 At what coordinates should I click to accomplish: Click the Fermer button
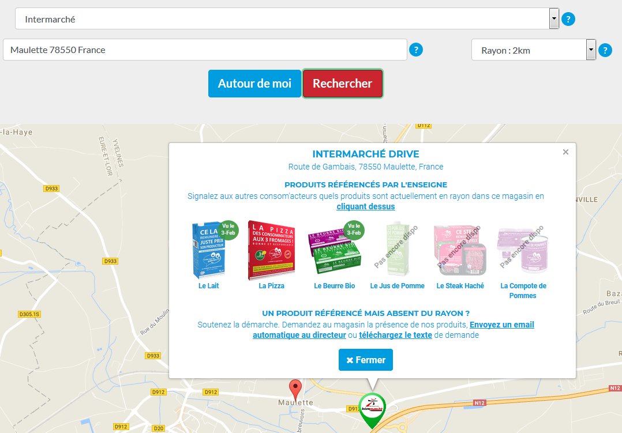click(x=366, y=360)
